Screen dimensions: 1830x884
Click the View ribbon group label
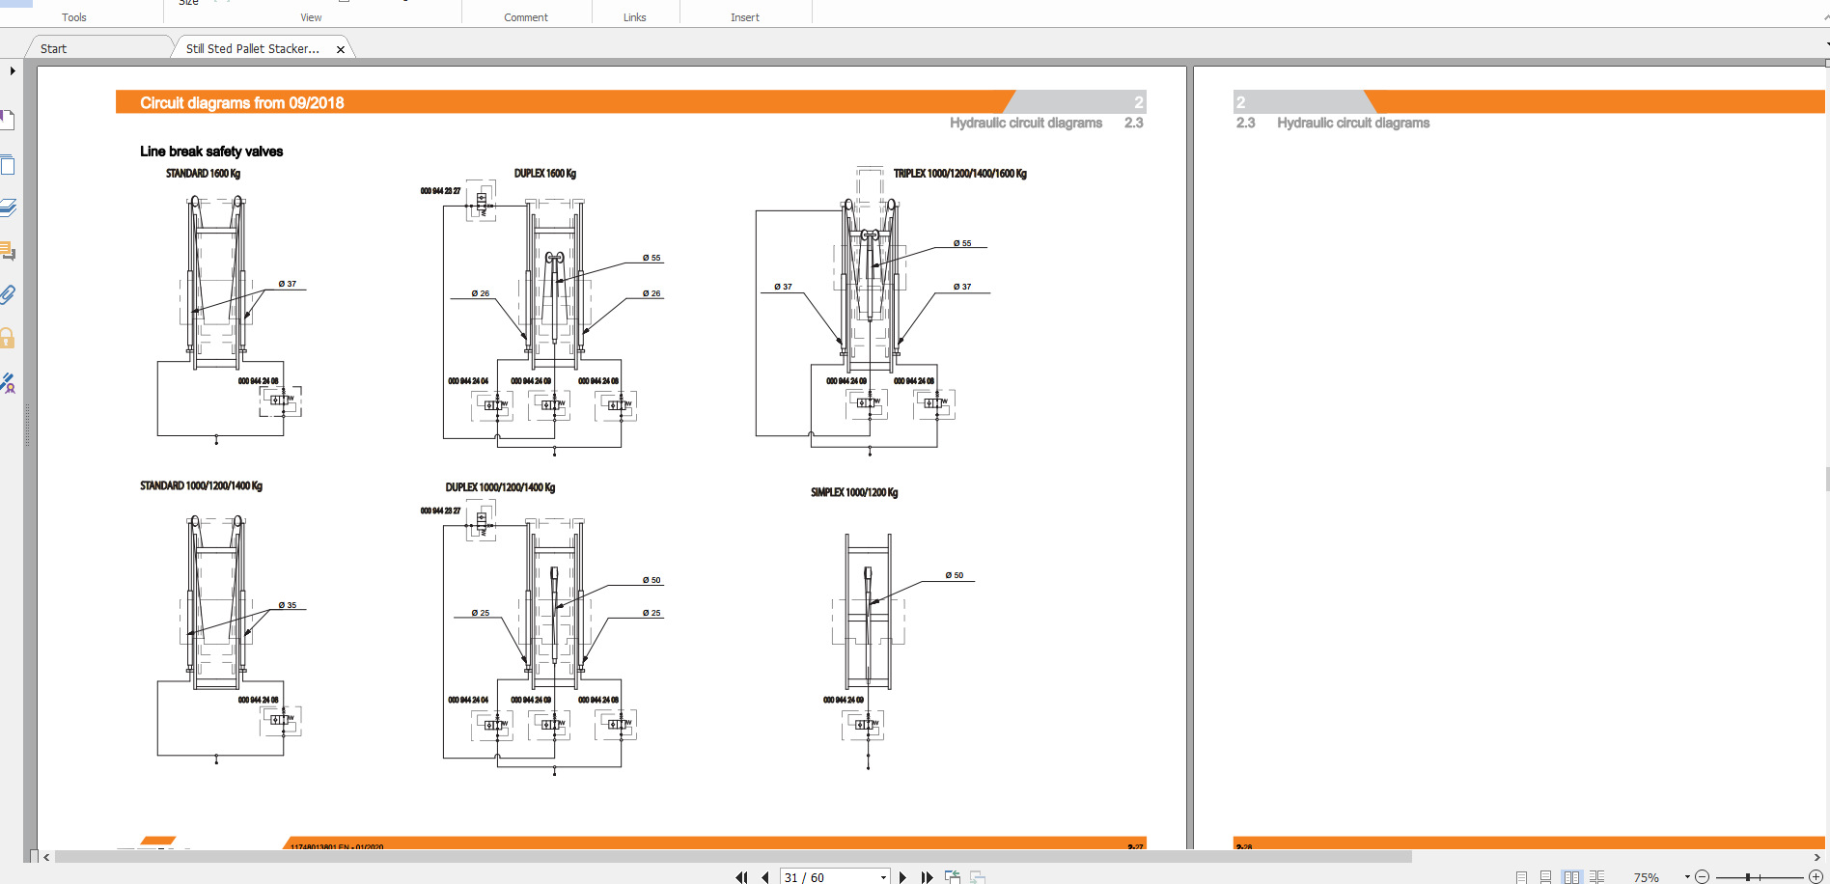pyautogui.click(x=311, y=17)
